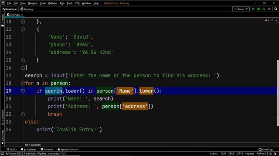Click the 'David' string on line 12
279x156 pixels.
click(x=81, y=37)
